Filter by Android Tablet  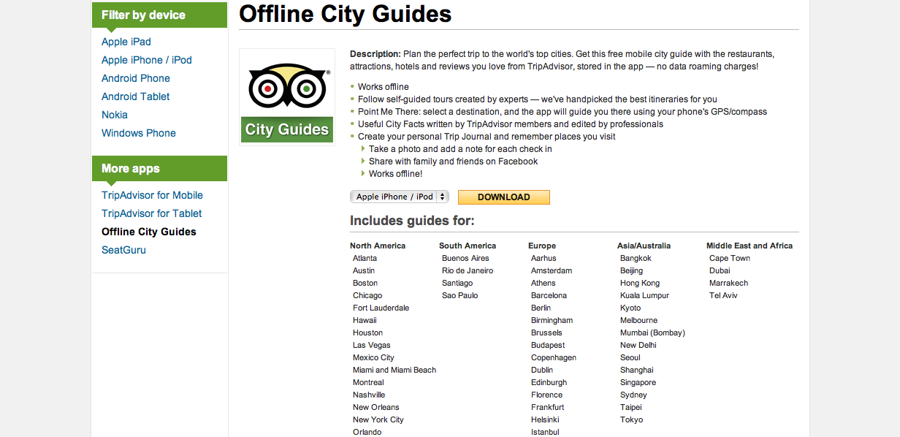tap(136, 96)
